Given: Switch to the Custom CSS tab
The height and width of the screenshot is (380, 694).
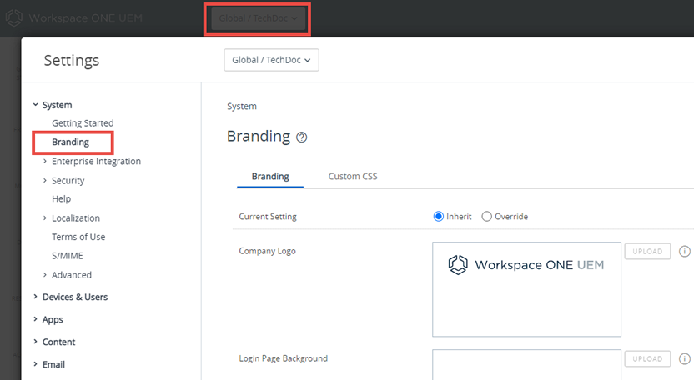Looking at the screenshot, I should pyautogui.click(x=353, y=176).
